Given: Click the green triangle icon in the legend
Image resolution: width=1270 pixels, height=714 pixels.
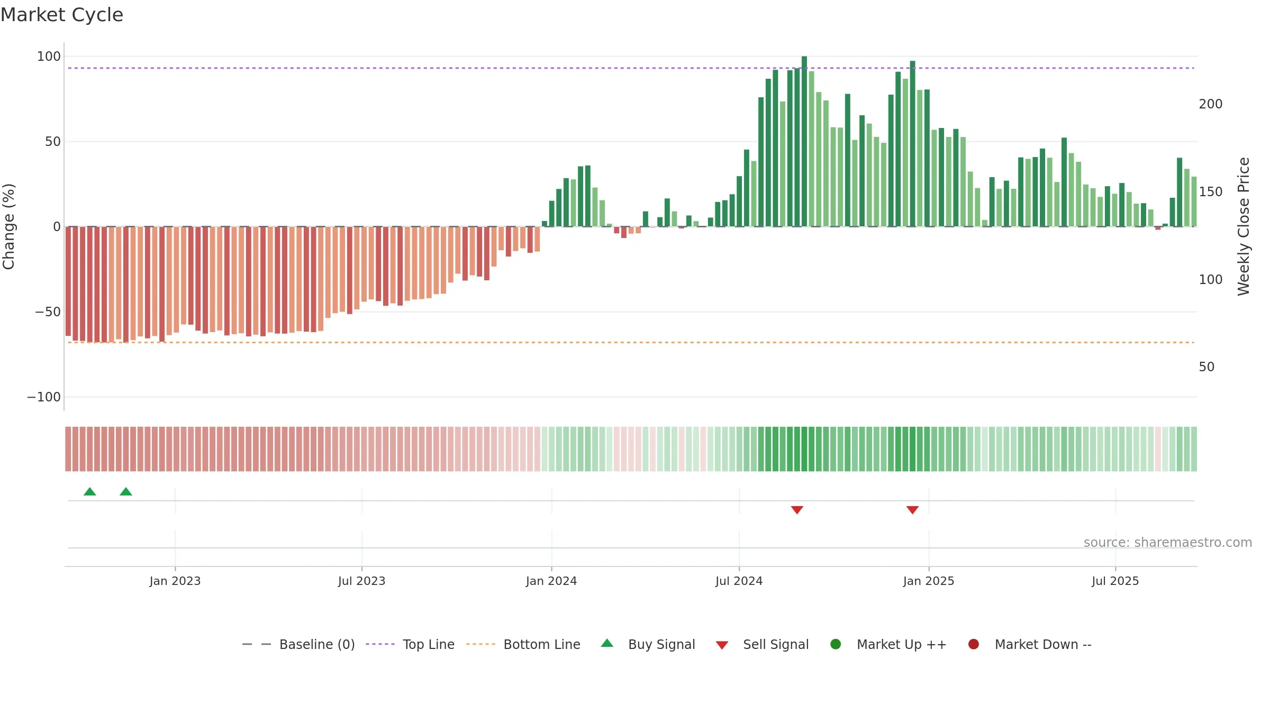Looking at the screenshot, I should [607, 643].
